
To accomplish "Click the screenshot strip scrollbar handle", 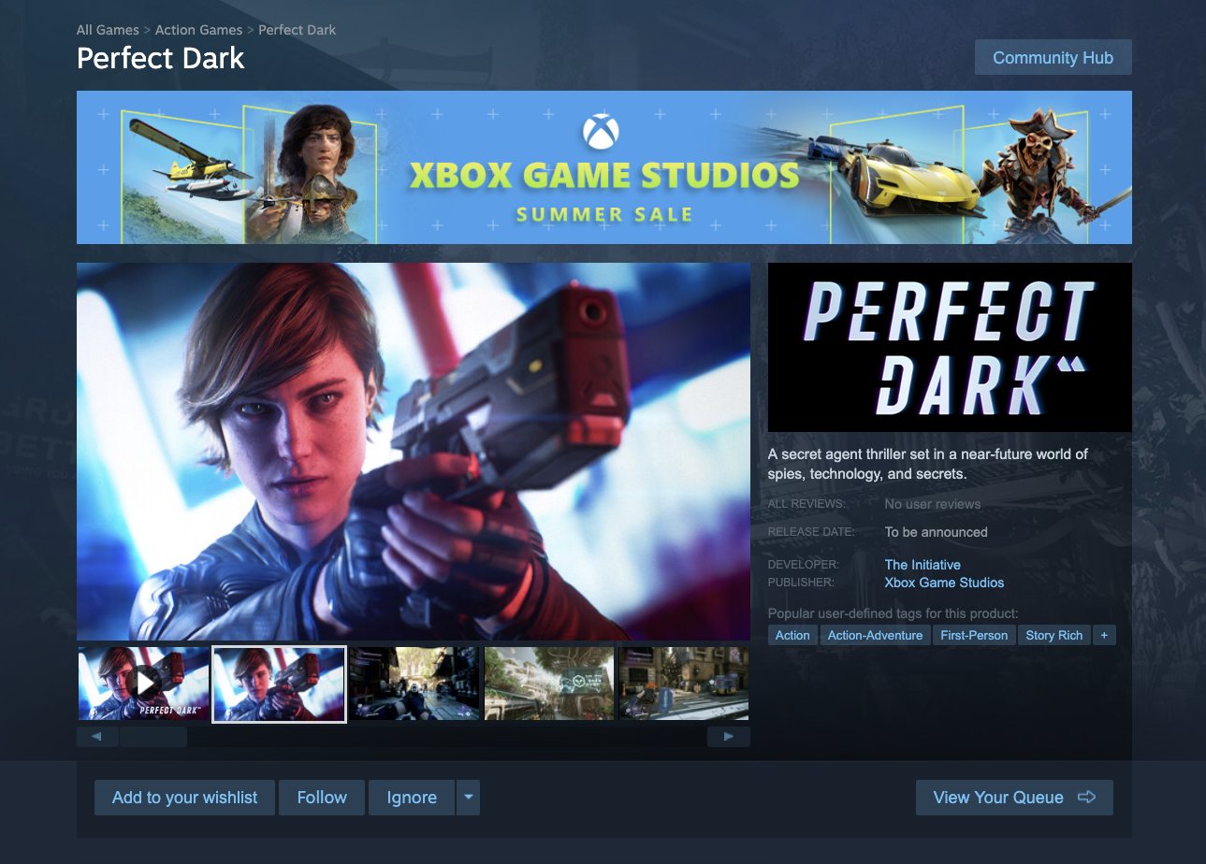I will click(x=153, y=737).
